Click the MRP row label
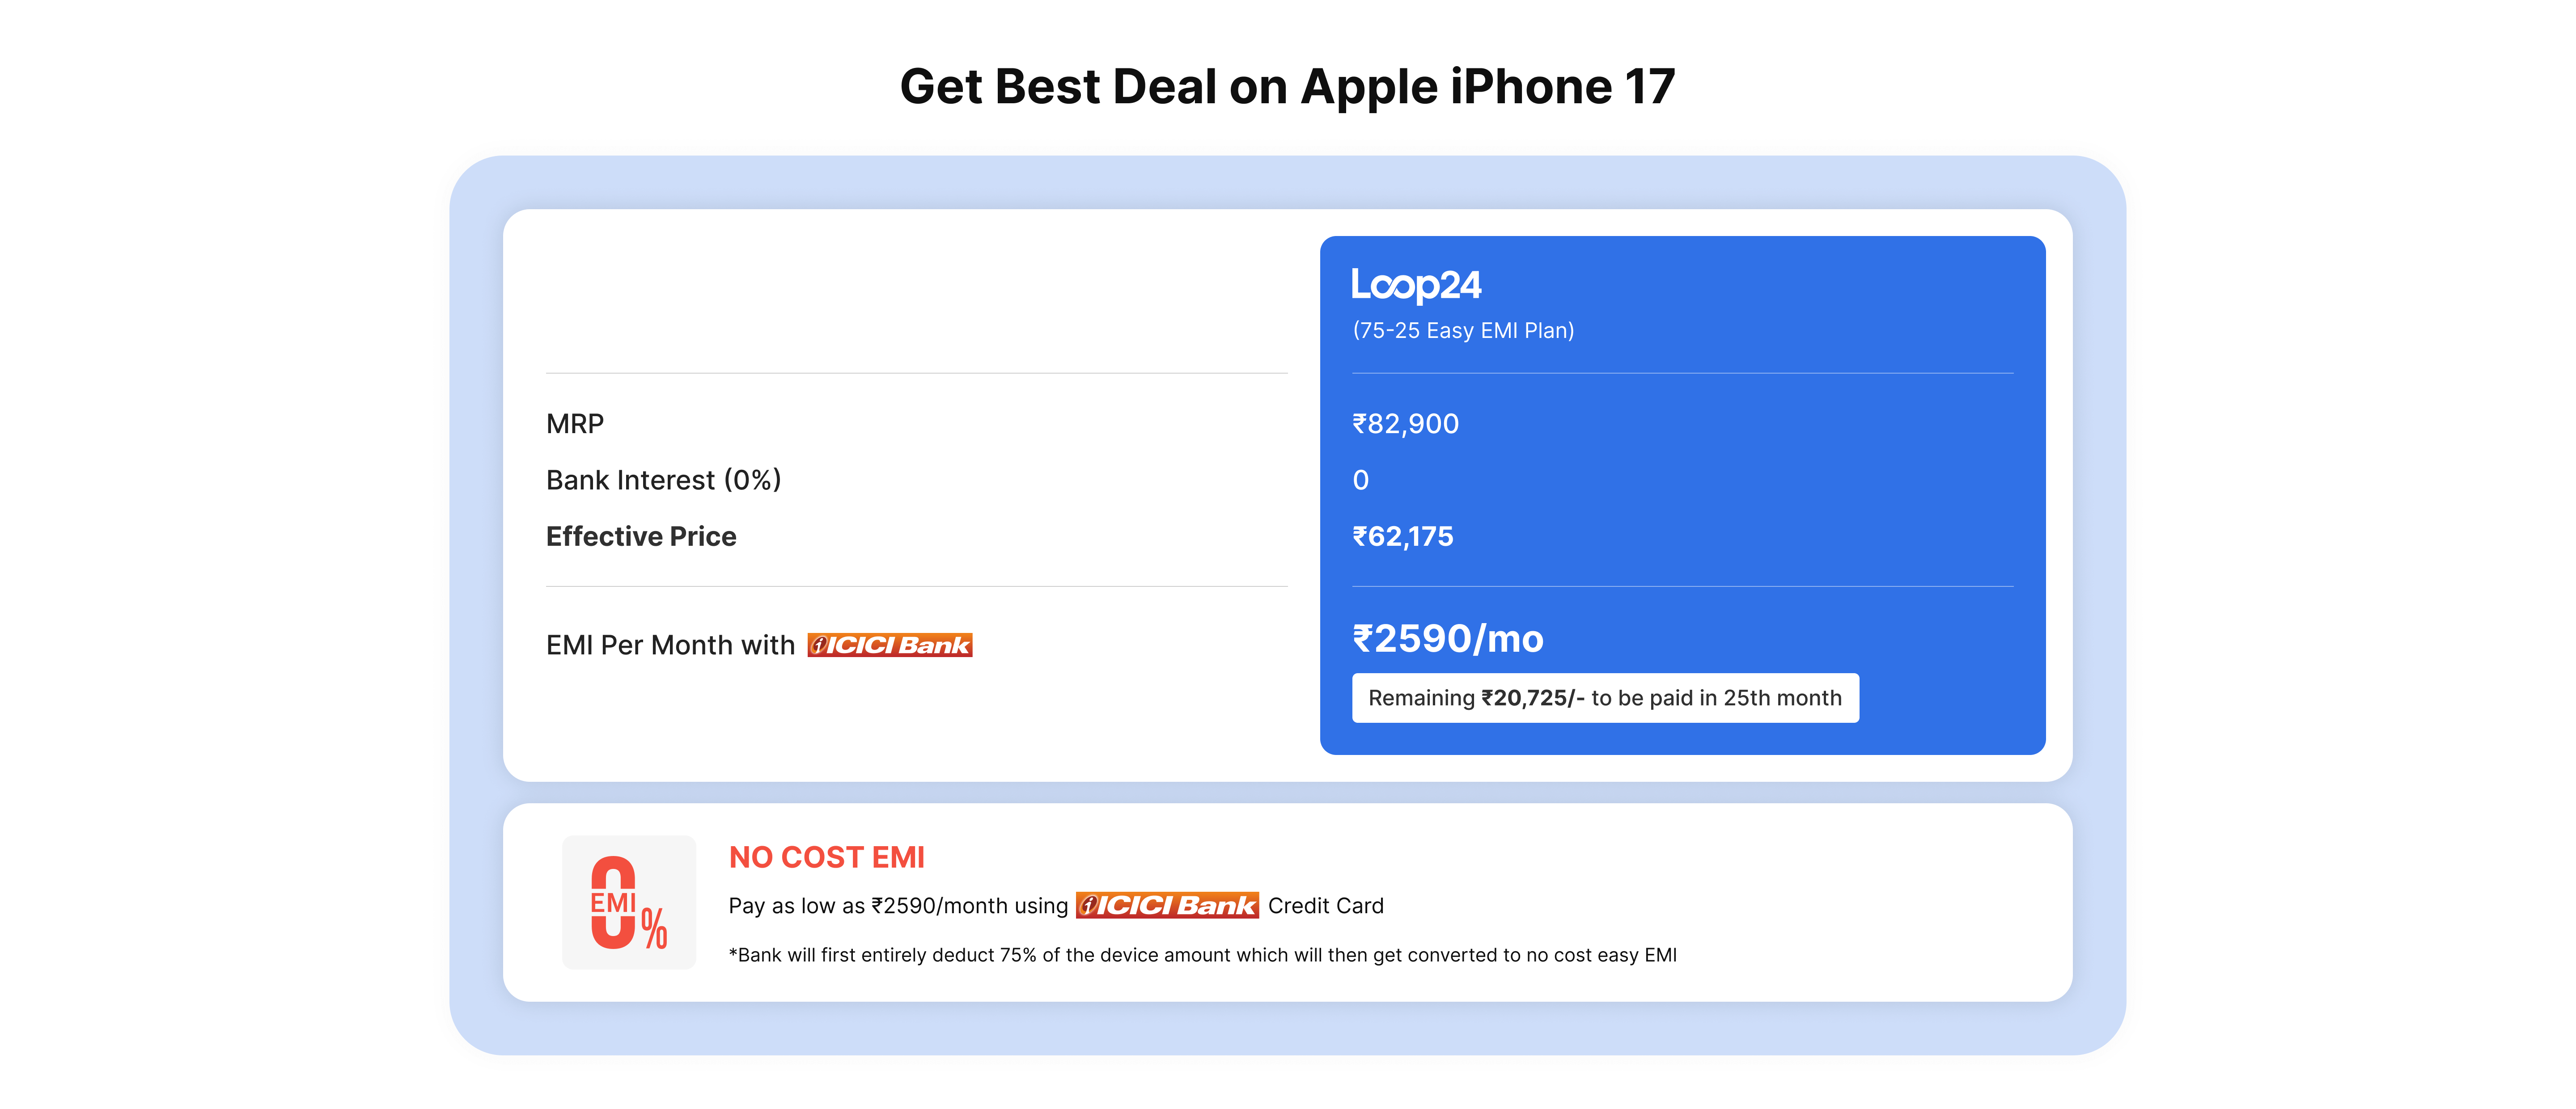This screenshot has height=1109, width=2576. point(575,424)
